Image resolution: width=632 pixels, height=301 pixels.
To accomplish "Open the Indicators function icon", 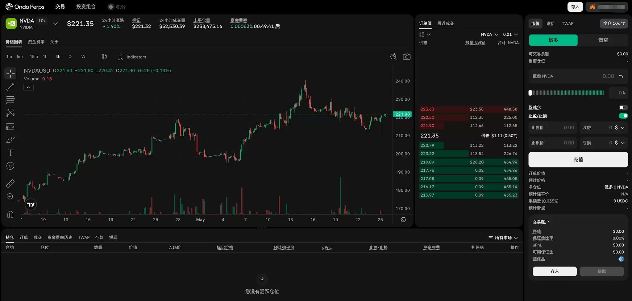I will (120, 57).
